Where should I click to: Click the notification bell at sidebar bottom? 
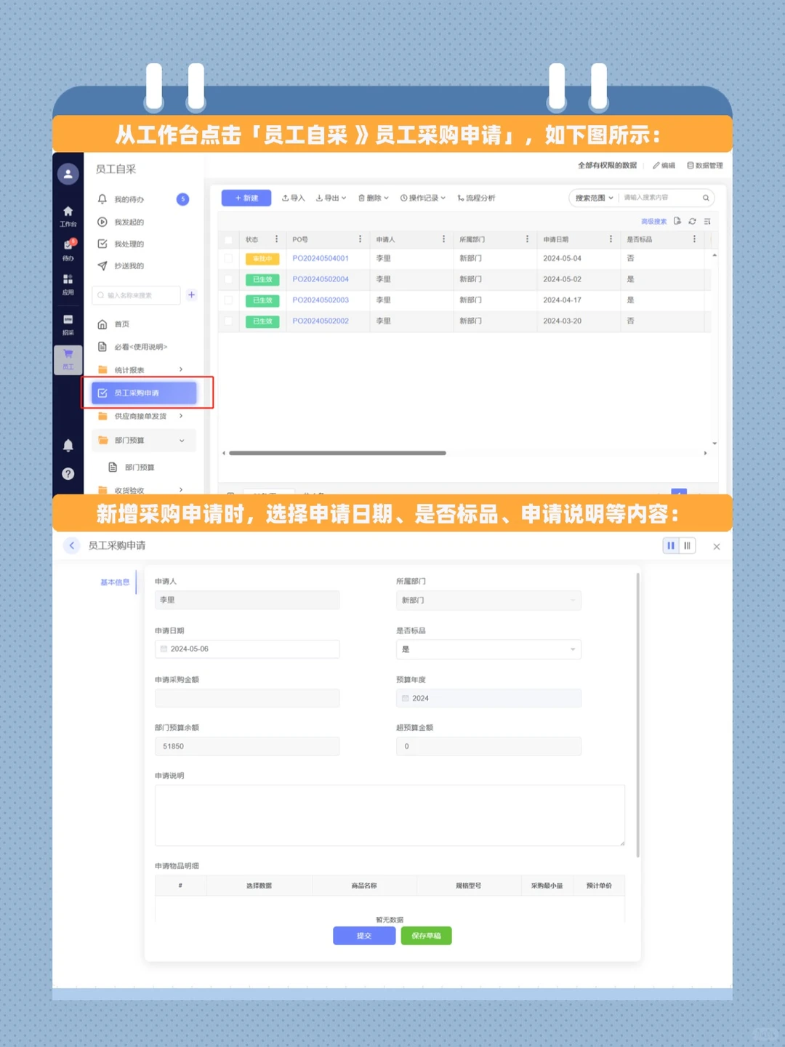(x=68, y=445)
